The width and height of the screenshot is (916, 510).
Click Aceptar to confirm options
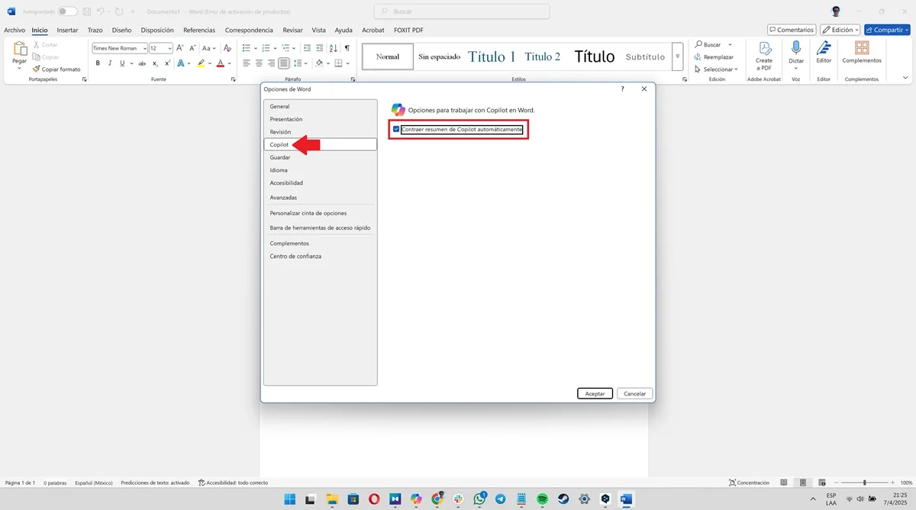[595, 393]
